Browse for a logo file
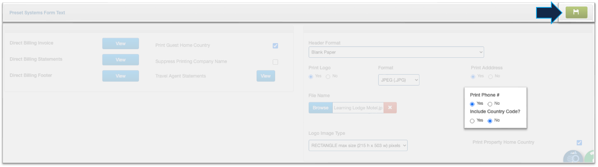This screenshot has width=598, height=167. click(320, 108)
